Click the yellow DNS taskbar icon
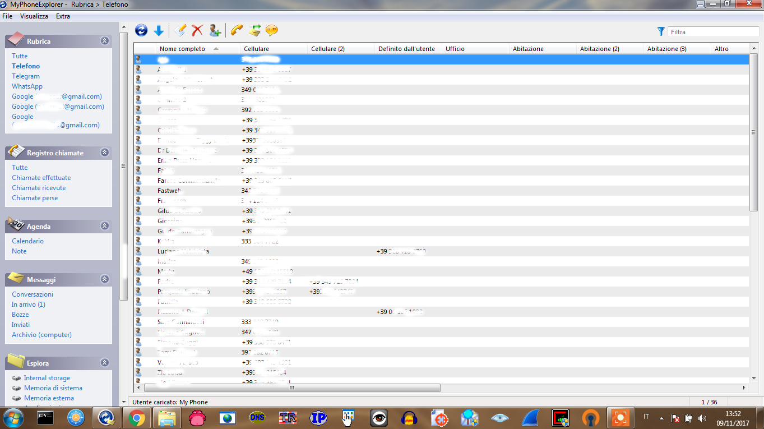 (x=258, y=418)
